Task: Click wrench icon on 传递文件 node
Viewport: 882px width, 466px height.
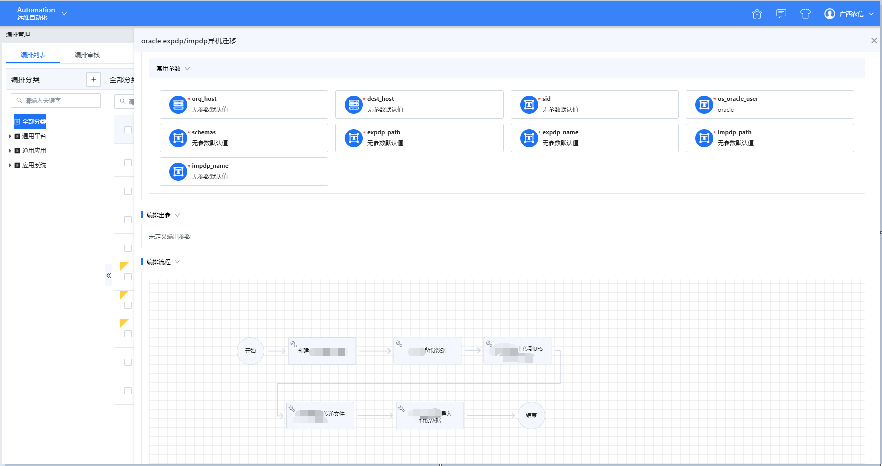Action: pos(292,408)
